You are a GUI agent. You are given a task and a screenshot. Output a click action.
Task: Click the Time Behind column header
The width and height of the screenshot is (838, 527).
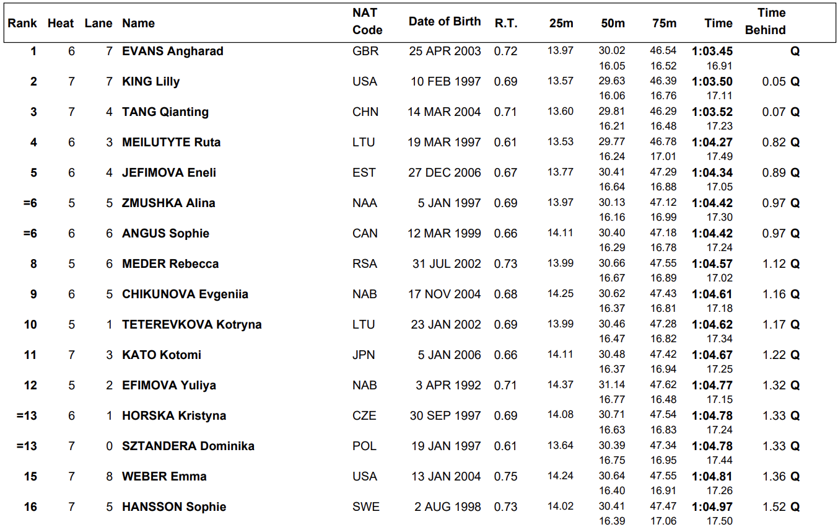click(x=765, y=22)
